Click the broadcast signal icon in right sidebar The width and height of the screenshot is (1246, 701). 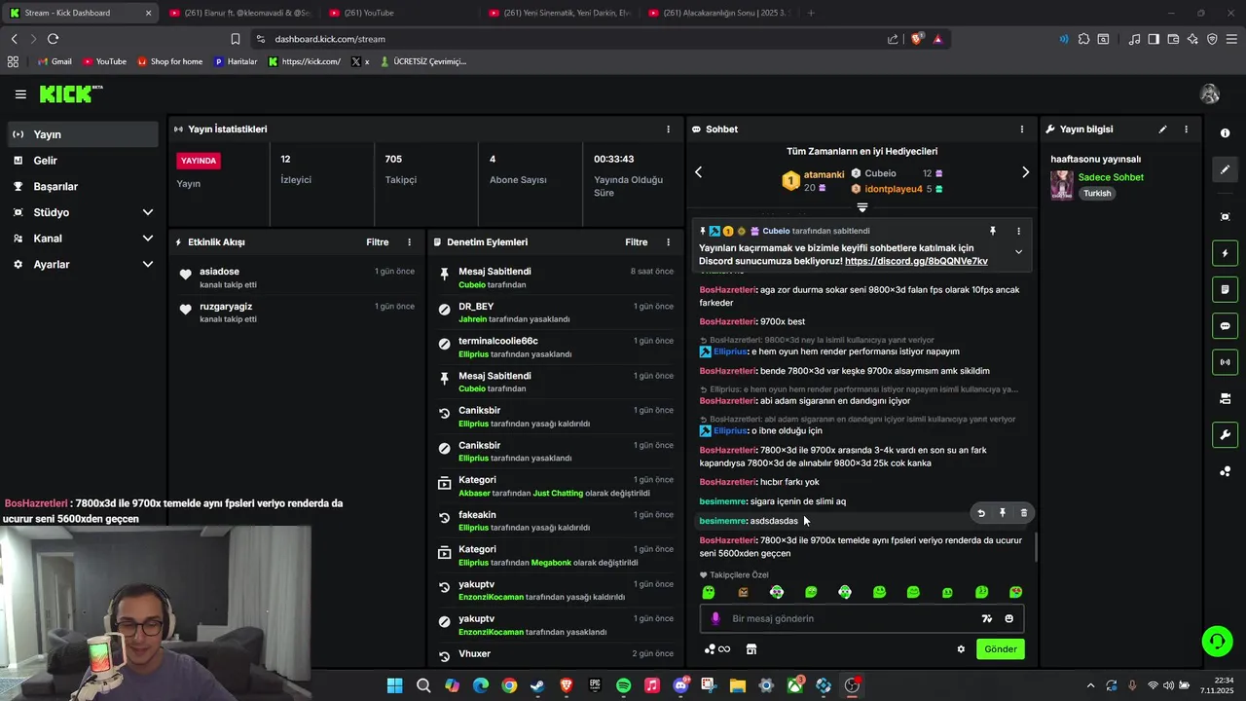click(1225, 362)
